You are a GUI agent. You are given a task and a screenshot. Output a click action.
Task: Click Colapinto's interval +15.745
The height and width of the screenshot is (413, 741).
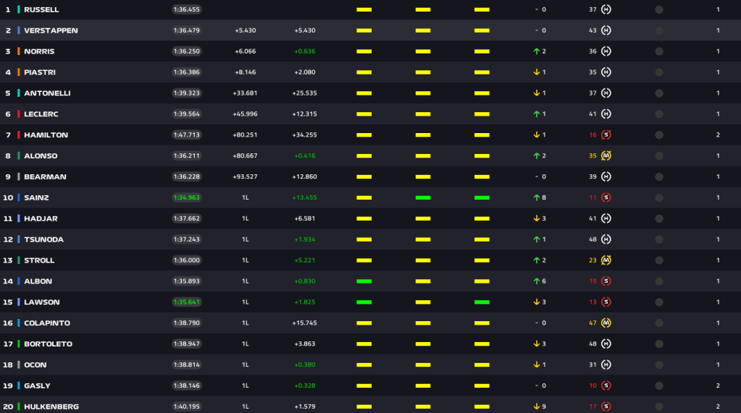pos(305,323)
